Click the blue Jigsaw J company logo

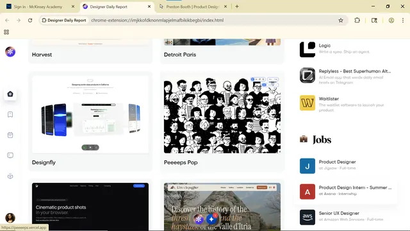307,166
